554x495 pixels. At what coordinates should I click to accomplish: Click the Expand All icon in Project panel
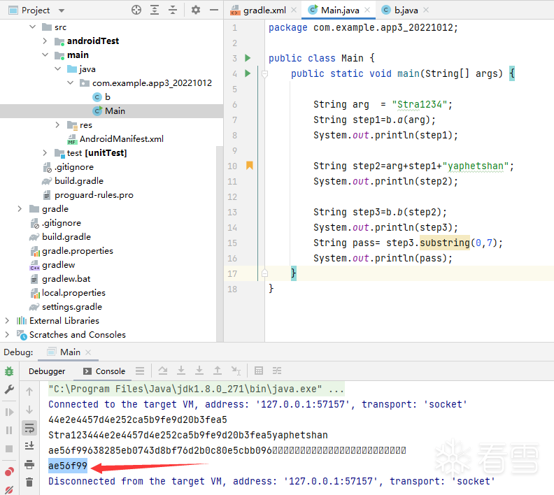coord(155,10)
